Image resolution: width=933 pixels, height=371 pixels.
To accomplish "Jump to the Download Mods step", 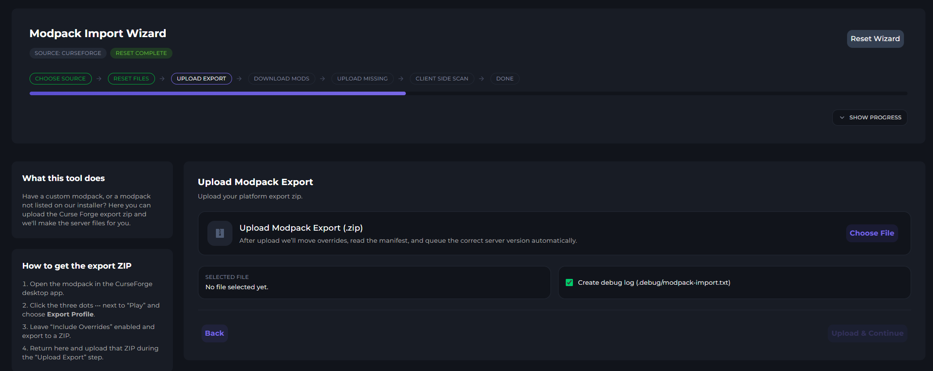I will 281,79.
